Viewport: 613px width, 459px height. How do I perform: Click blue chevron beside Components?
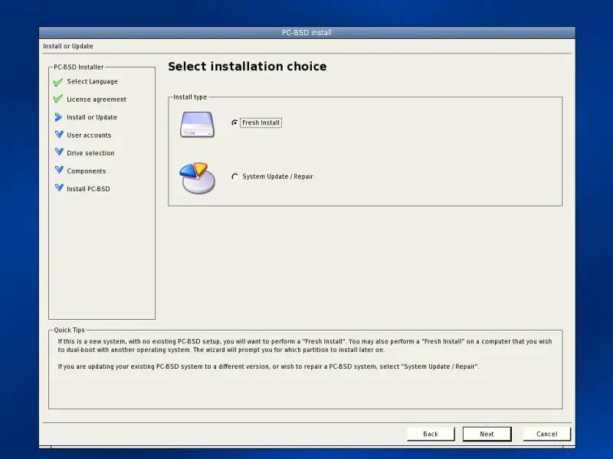click(x=59, y=170)
